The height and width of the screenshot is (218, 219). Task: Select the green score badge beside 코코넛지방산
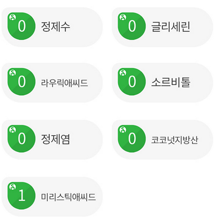click(132, 139)
